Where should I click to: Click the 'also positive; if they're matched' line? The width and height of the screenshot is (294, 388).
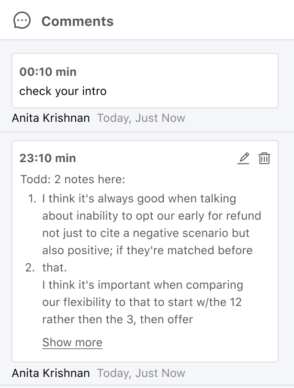point(147,250)
